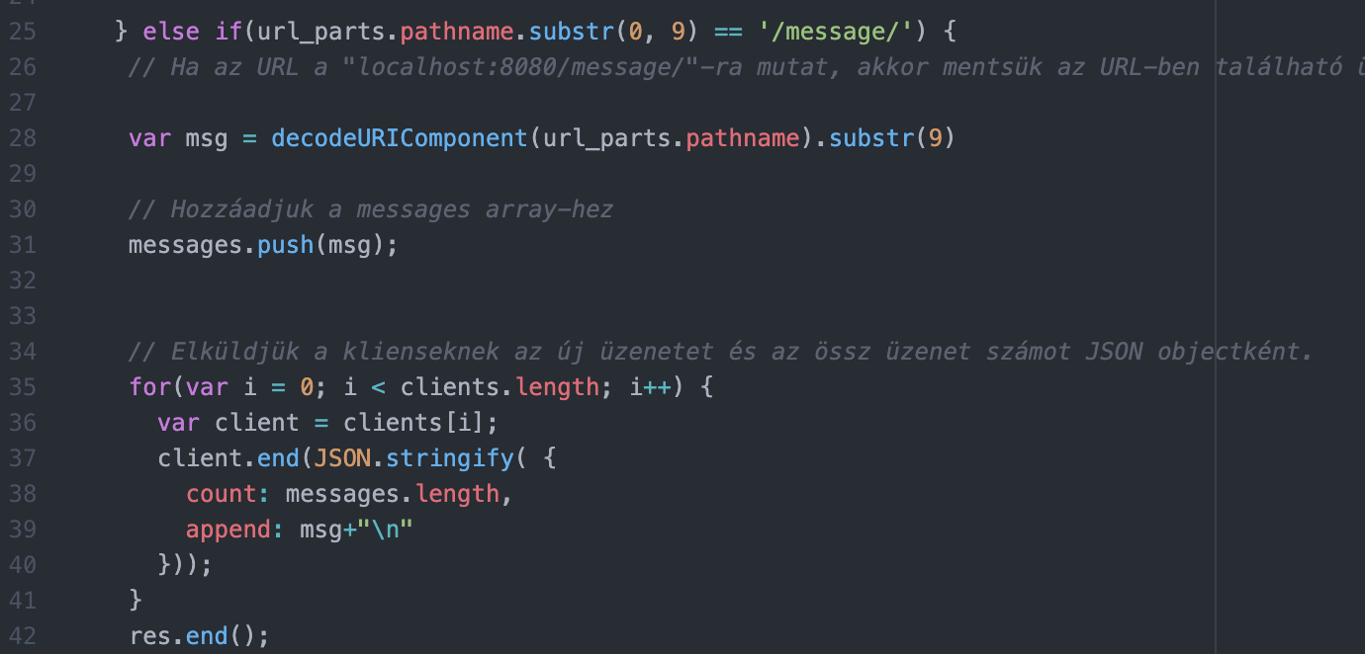
Task: Click the "\n" string on line 39
Action: 385,530
